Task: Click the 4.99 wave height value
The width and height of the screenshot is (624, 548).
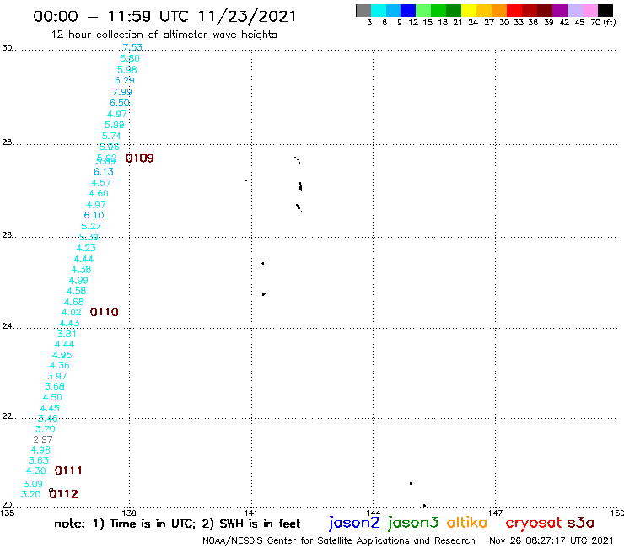Action: (x=78, y=281)
